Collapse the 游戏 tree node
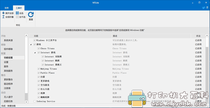 [x=31, y=45]
